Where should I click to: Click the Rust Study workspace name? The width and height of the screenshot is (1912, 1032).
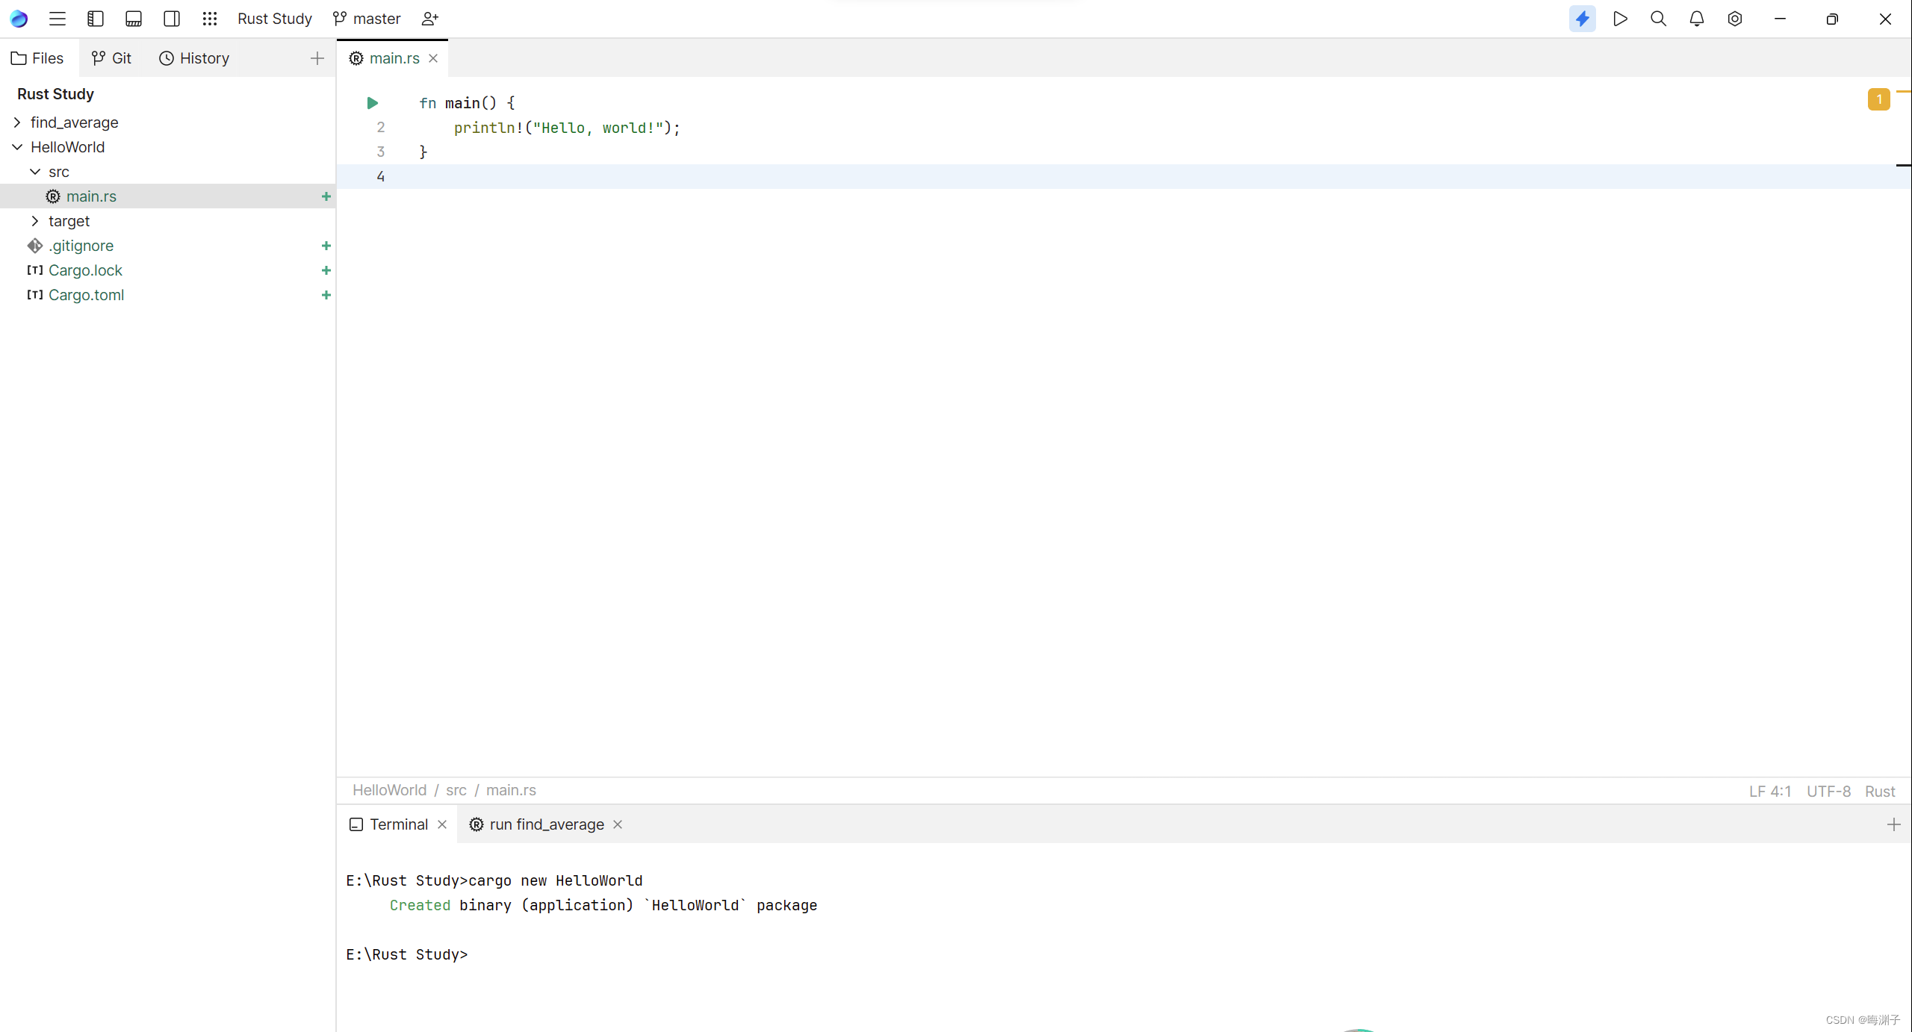point(275,19)
